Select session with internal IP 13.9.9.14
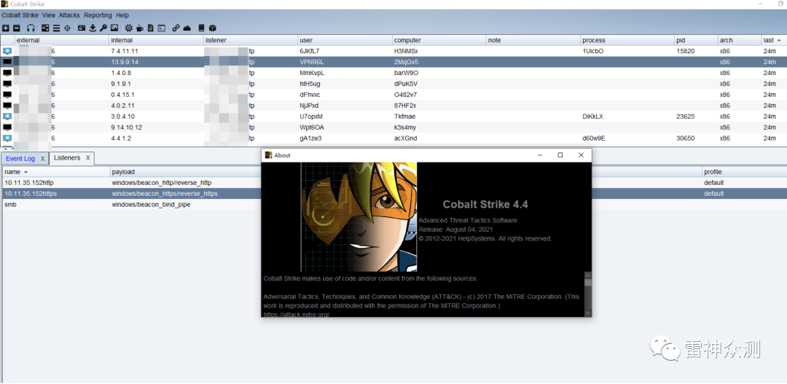The image size is (787, 384). pos(393,62)
